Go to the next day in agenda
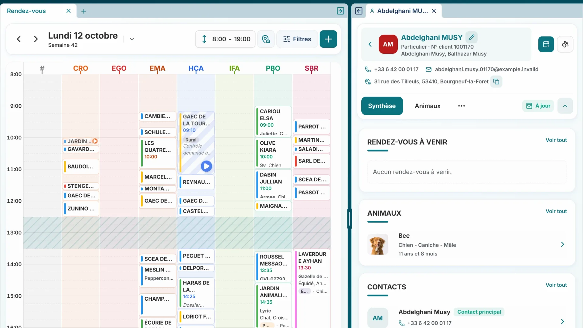Image resolution: width=583 pixels, height=328 pixels. point(36,39)
